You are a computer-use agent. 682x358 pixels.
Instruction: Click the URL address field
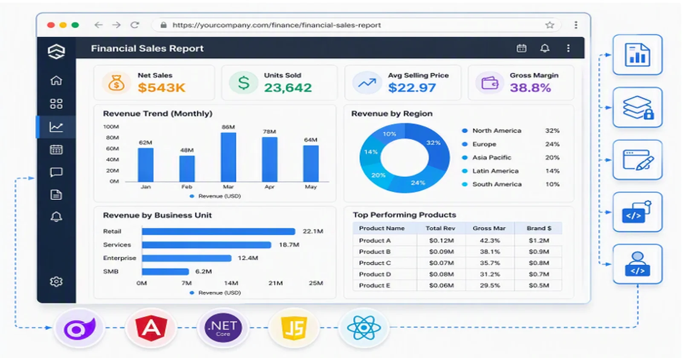357,25
